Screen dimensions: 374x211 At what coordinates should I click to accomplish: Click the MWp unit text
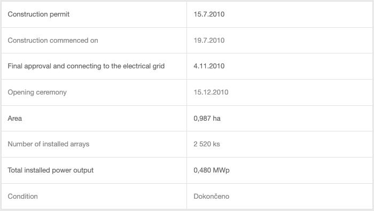[221, 170]
